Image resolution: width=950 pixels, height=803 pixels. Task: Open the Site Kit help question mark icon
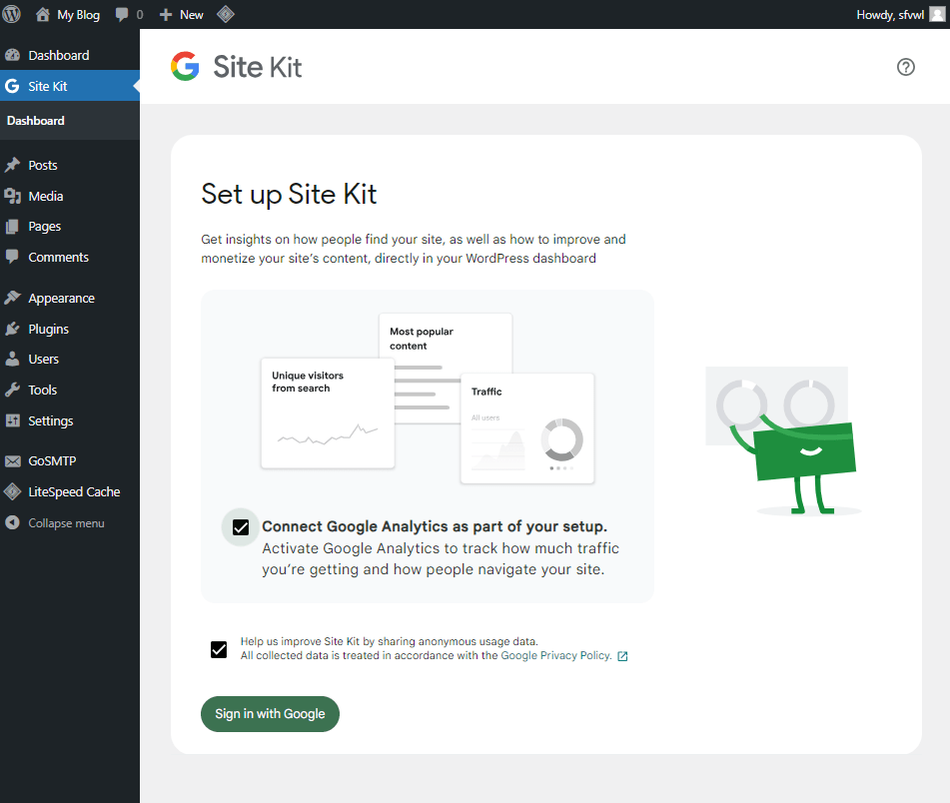click(906, 67)
